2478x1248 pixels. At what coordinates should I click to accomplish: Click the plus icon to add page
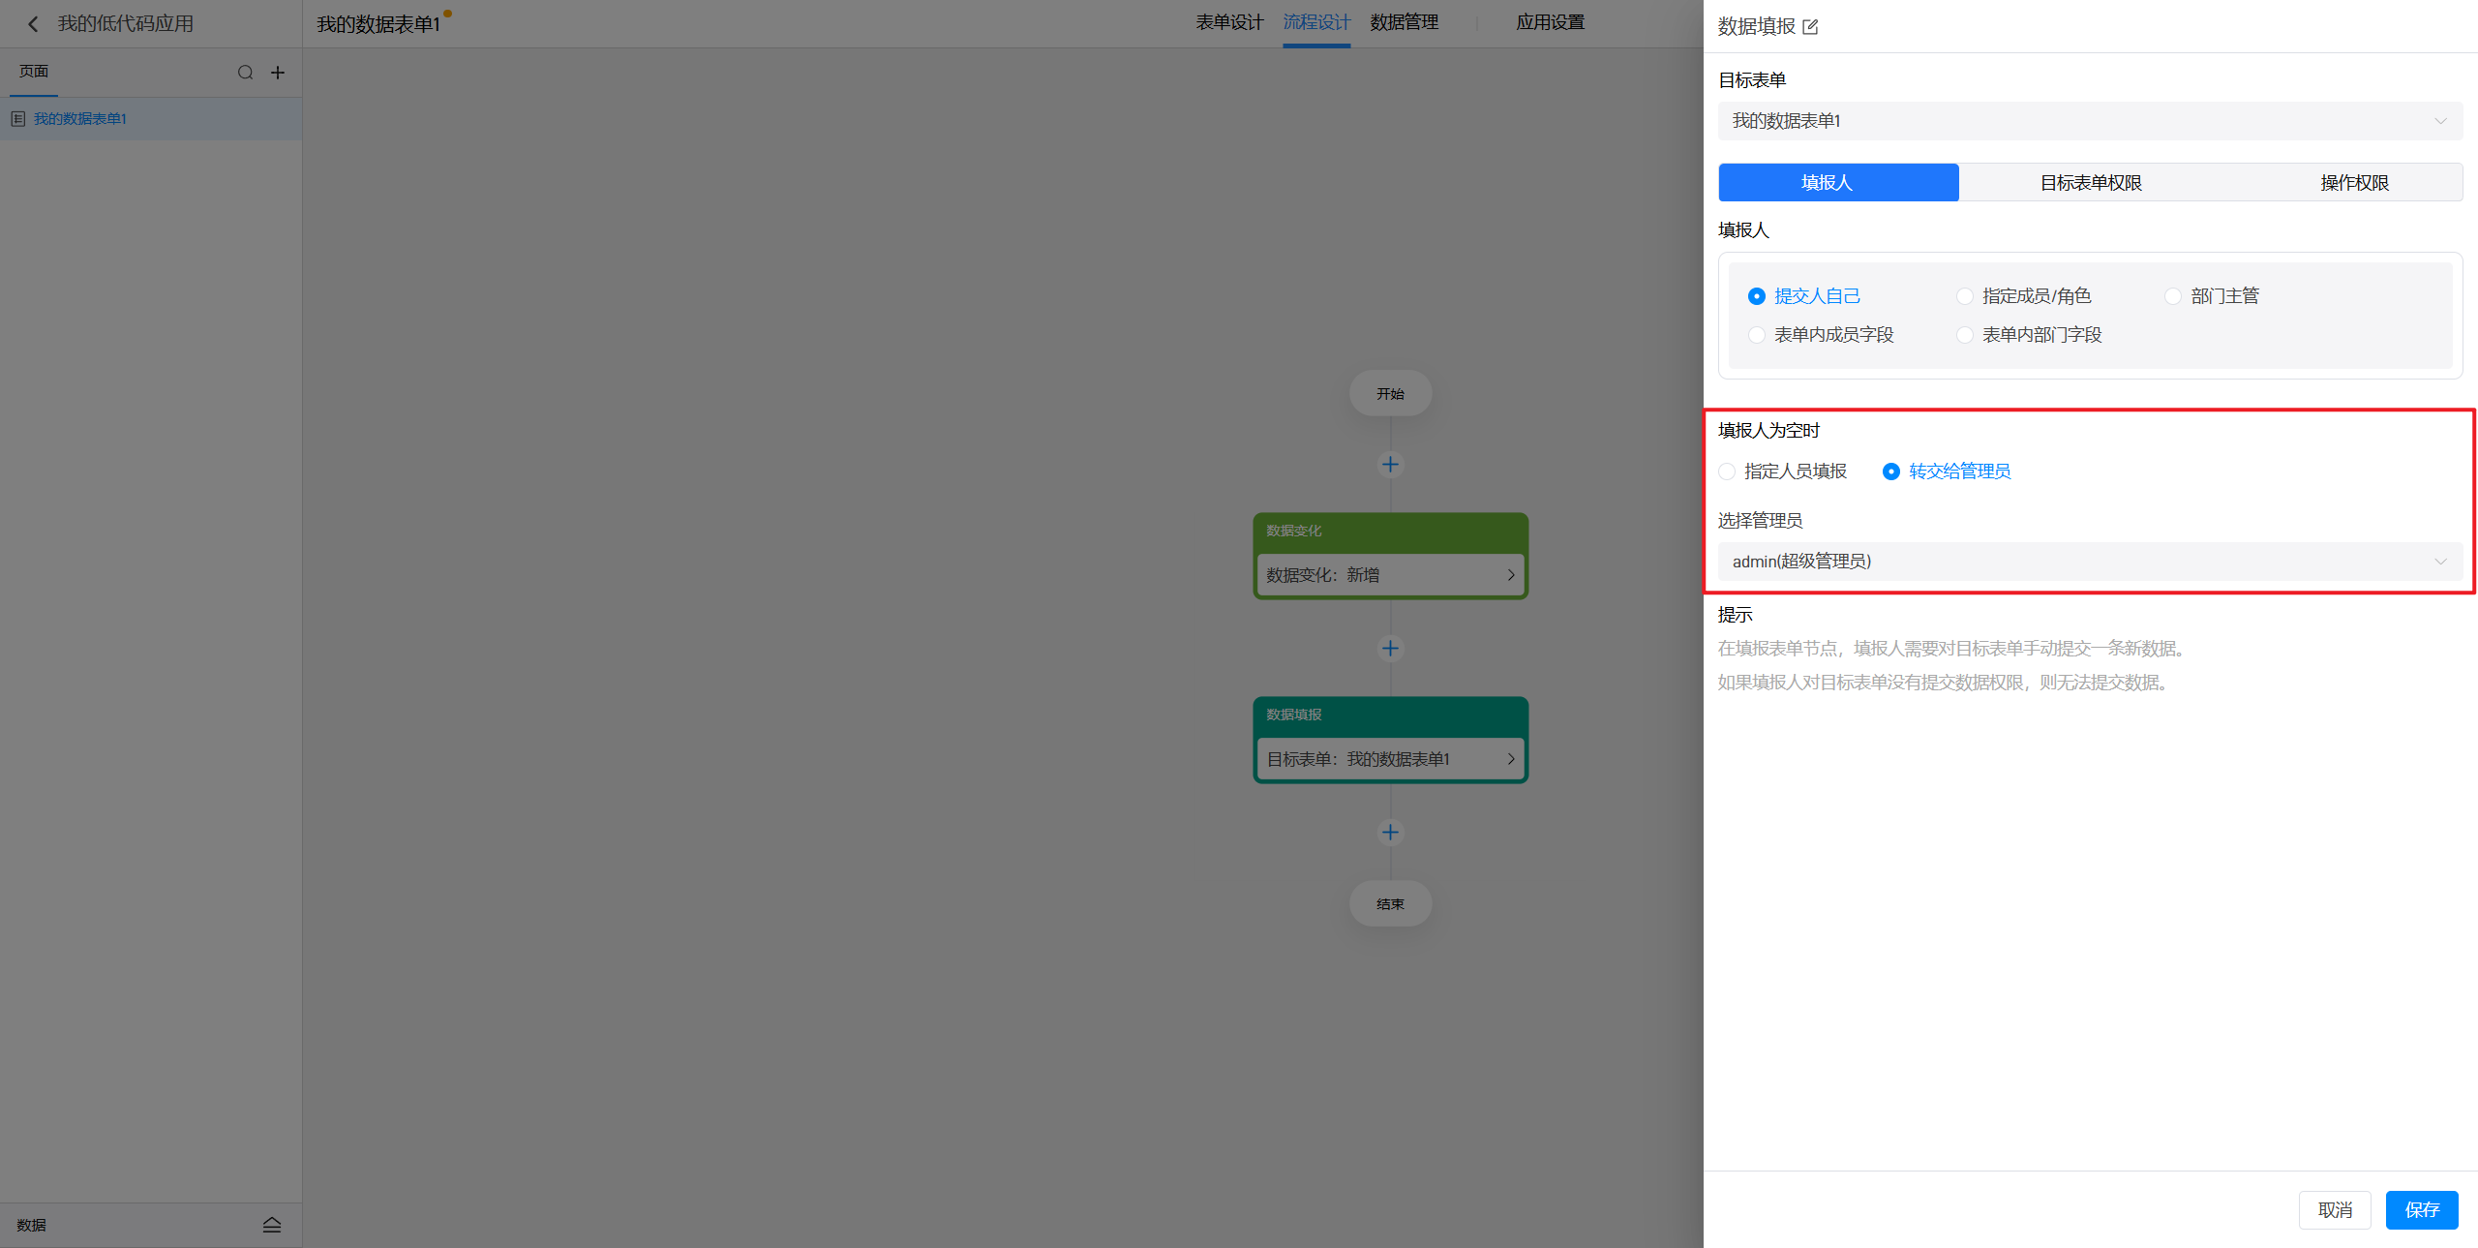[x=278, y=73]
